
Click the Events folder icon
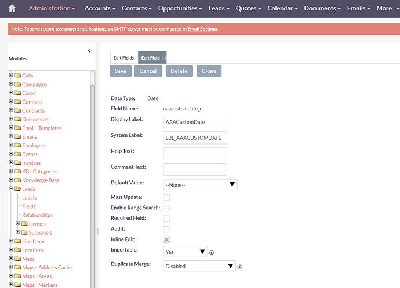click(x=17, y=154)
